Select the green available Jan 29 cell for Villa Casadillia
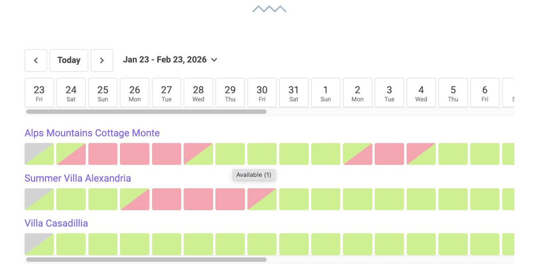 (230, 244)
